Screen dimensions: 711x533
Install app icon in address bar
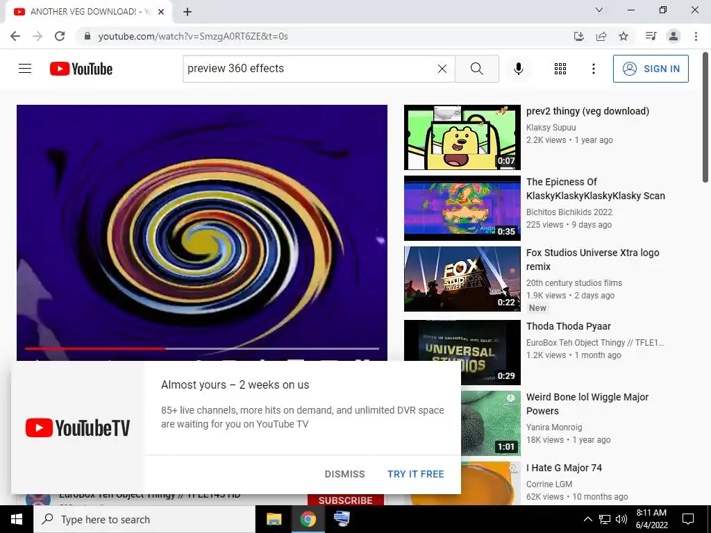578,36
